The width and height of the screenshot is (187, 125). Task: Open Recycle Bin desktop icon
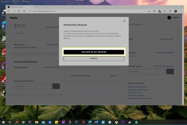click(x=5, y=2)
